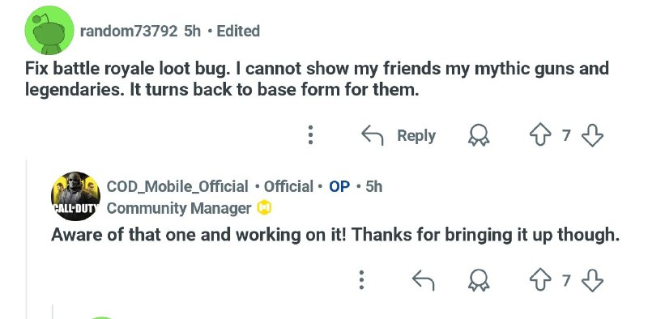648x319 pixels.
Task: Open random73792's green Snoo avatar
Action: [49, 30]
